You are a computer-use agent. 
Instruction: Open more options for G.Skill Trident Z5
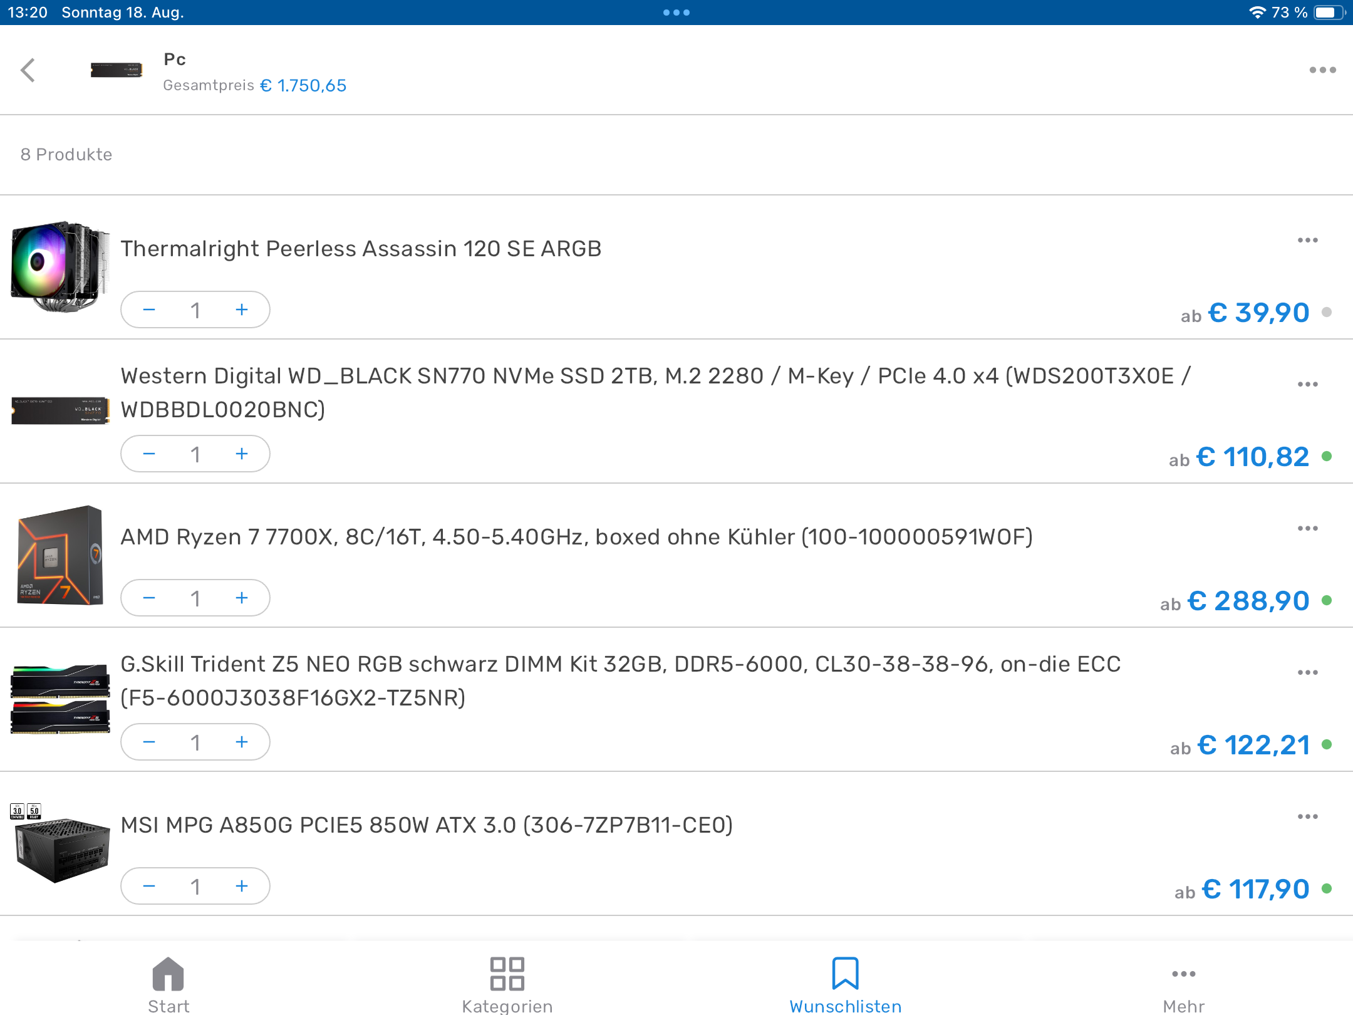[x=1307, y=672]
